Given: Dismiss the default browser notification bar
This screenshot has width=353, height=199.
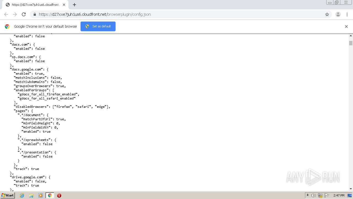Looking at the screenshot, I should [x=346, y=27].
